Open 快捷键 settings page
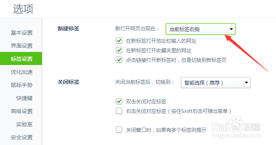The width and height of the screenshot is (276, 145). (x=24, y=98)
